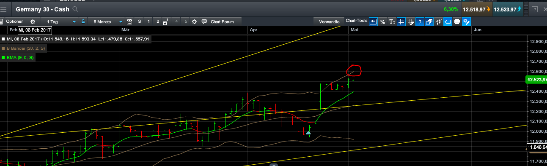Click the Mai label on time axis
Viewport: 547px width, 166px height.
pyautogui.click(x=354, y=30)
